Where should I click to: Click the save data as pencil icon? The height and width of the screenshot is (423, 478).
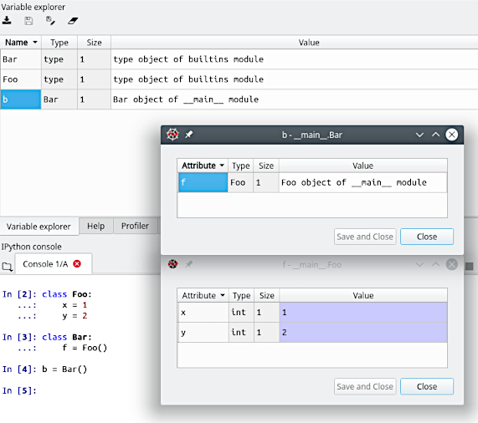pos(50,21)
